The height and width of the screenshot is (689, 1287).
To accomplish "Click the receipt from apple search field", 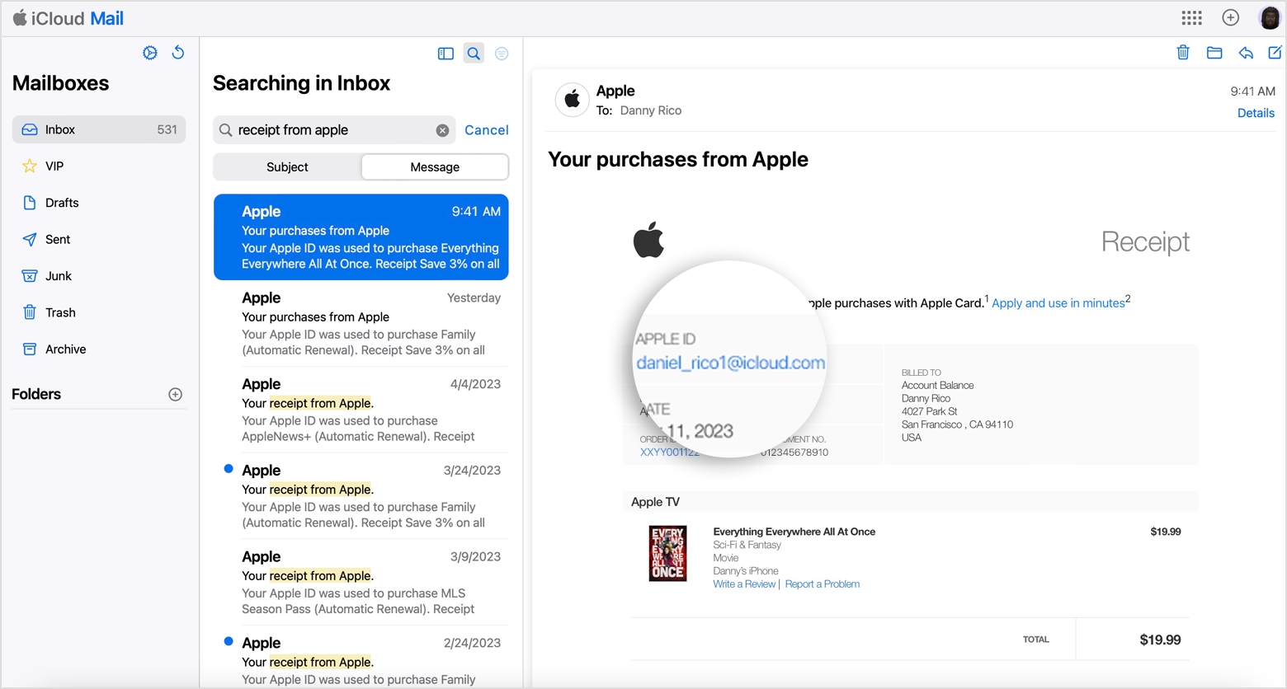I will click(x=330, y=130).
